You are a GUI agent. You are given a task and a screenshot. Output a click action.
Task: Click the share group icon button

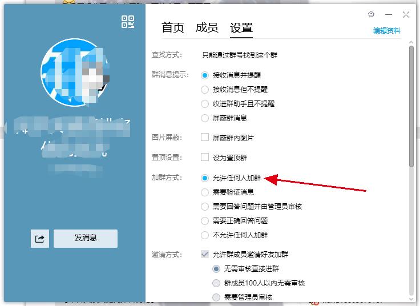pyautogui.click(x=40, y=239)
